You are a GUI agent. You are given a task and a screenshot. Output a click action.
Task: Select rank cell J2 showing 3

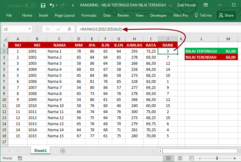pos(168,51)
